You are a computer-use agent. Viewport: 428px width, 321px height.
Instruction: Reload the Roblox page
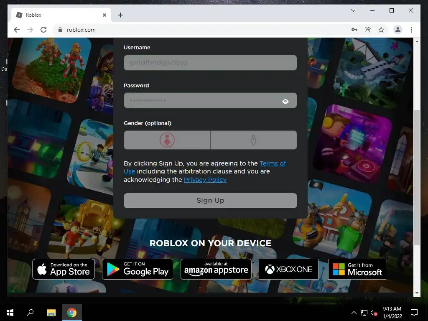43,30
